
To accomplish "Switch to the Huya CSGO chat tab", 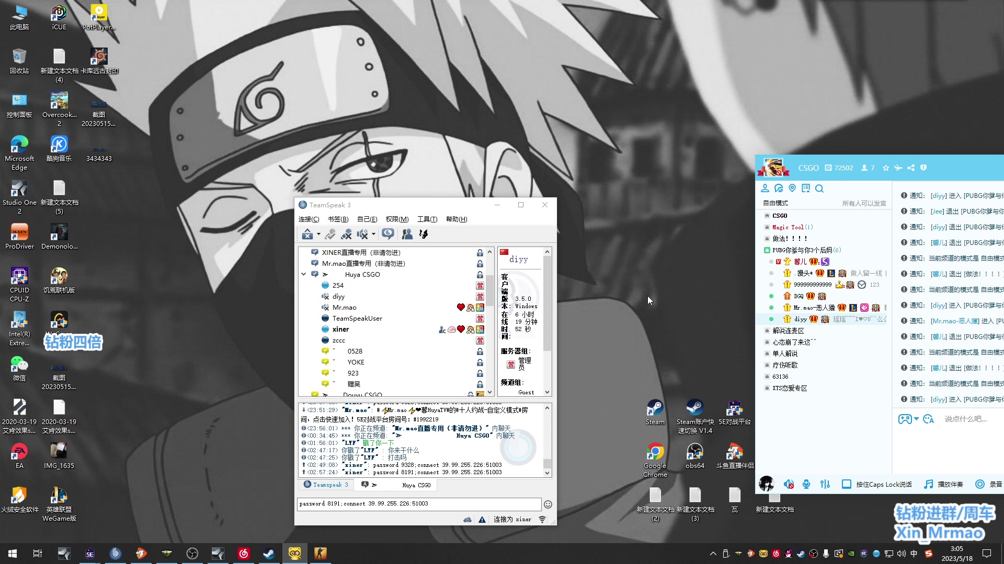I will [x=396, y=485].
